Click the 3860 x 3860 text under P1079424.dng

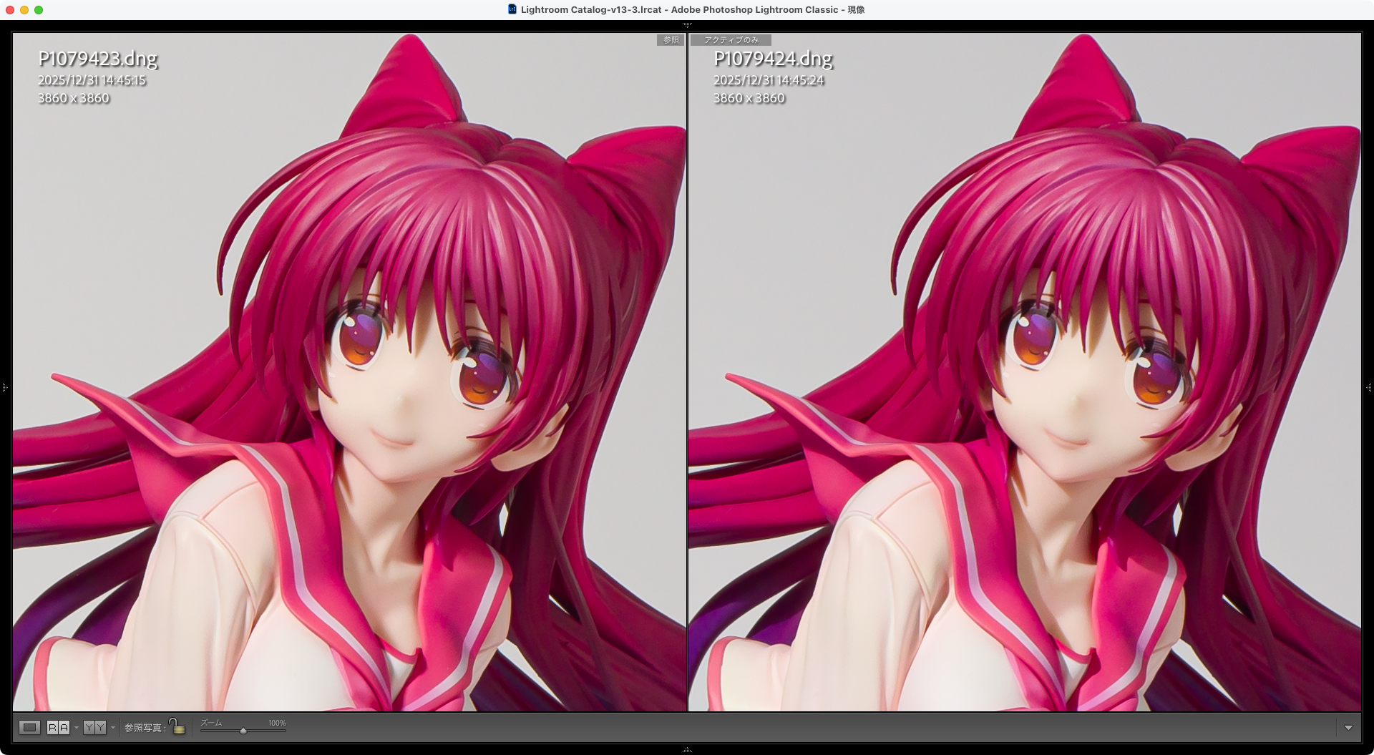click(x=749, y=98)
